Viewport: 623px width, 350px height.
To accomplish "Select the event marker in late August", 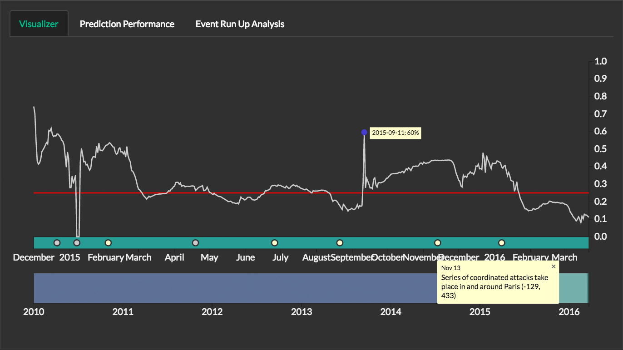I will (x=340, y=243).
